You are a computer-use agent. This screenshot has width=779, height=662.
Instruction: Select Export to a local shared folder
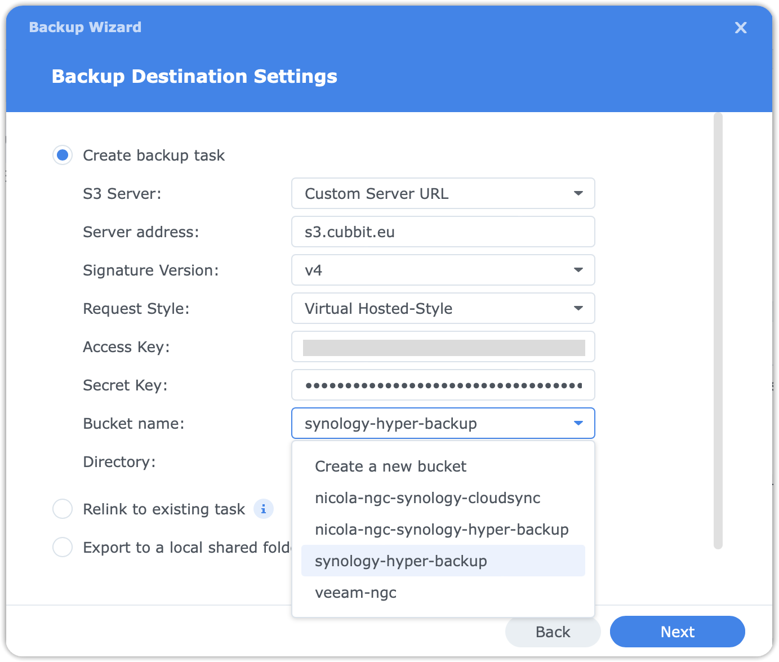click(62, 547)
